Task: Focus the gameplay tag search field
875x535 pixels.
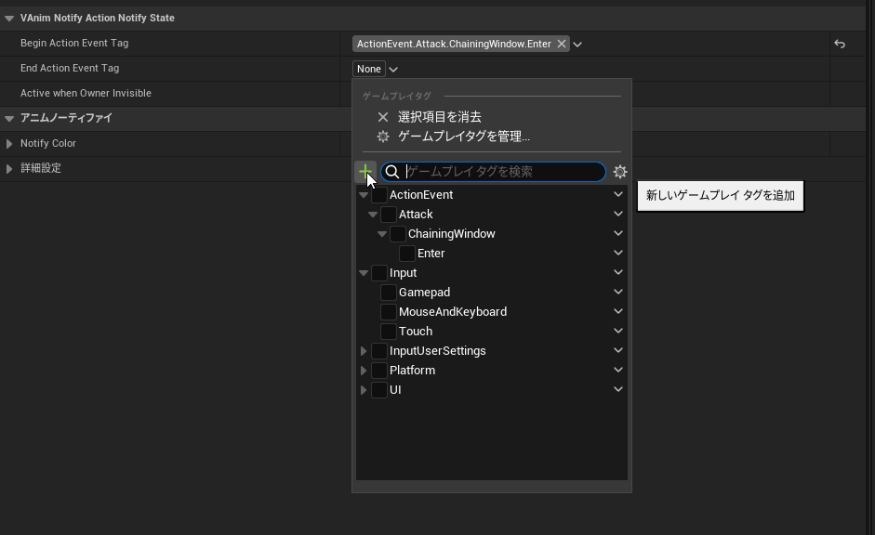Action: tap(494, 172)
